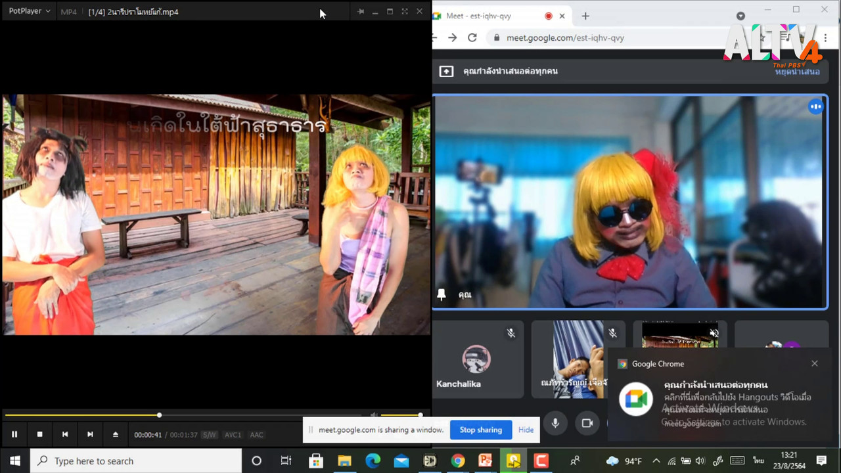
Task: Click the AVC1 video codec label
Action: tap(233, 435)
